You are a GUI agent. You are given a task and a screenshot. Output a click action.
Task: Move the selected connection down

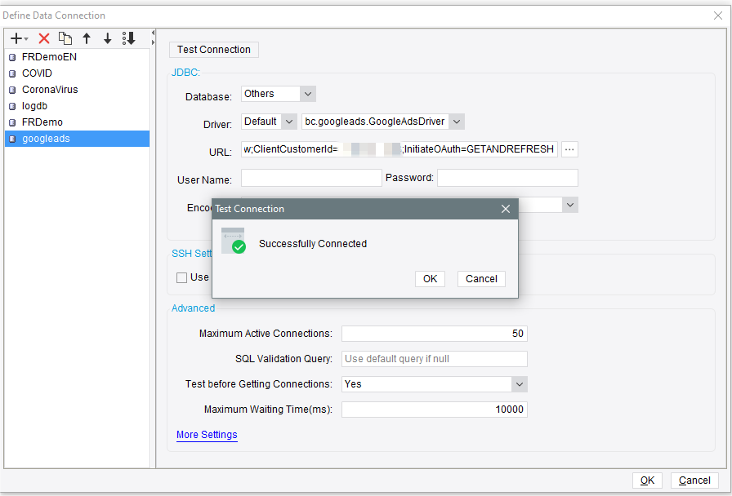point(107,38)
